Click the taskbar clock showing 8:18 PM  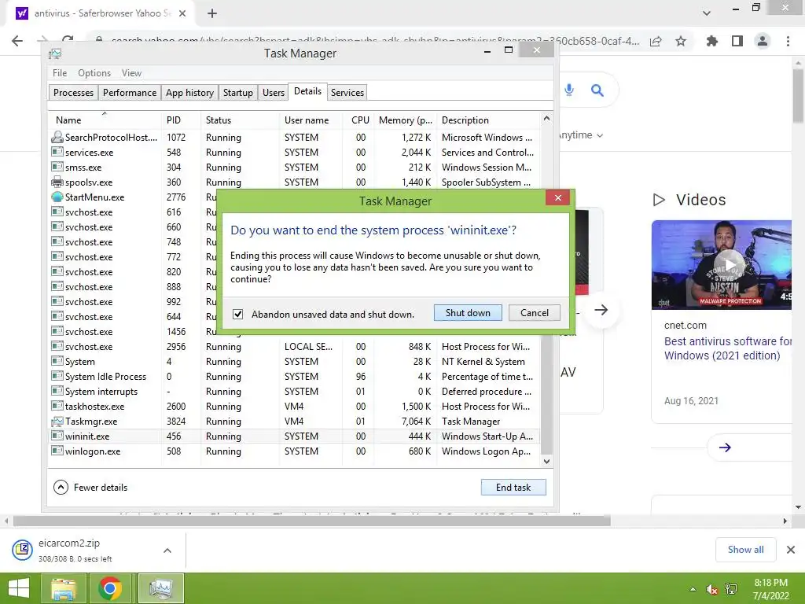[770, 589]
